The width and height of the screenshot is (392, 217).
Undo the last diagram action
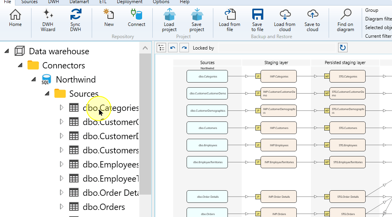click(x=173, y=48)
